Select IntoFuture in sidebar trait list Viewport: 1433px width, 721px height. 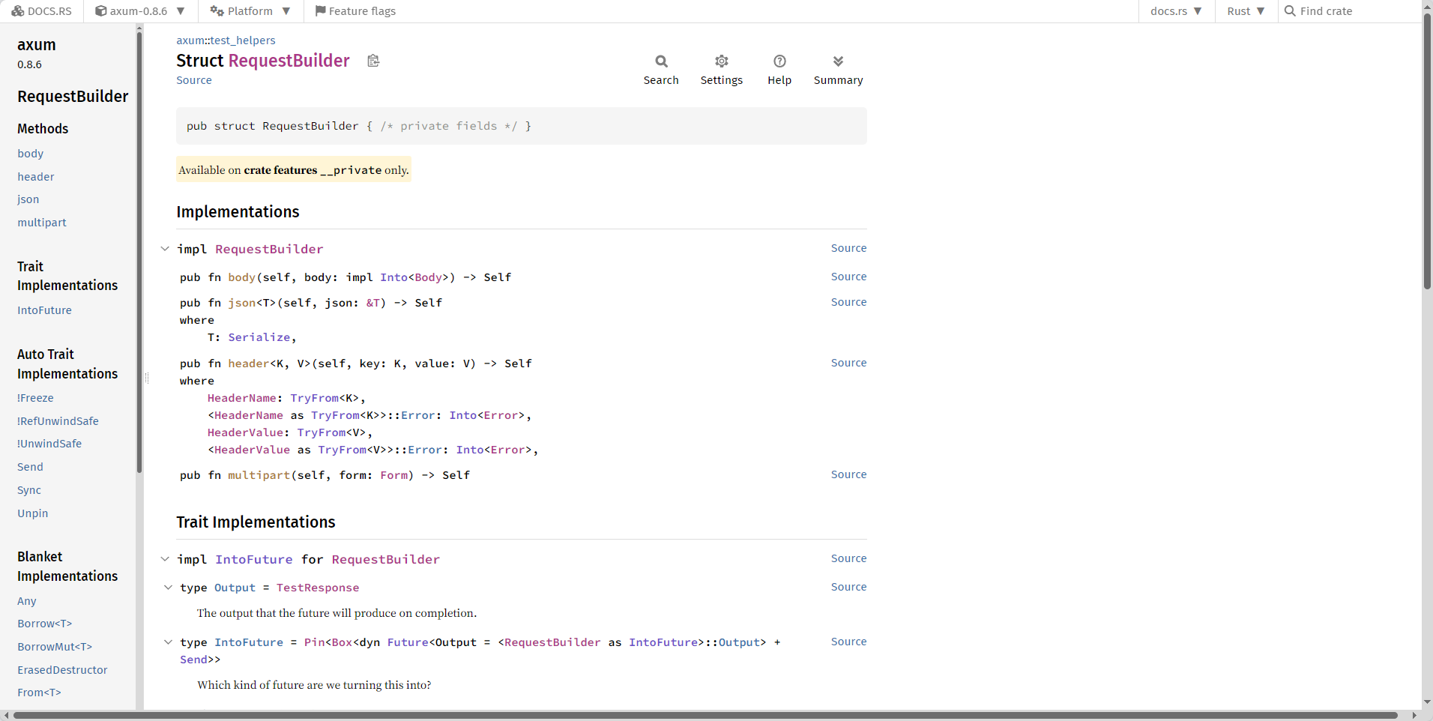pos(45,310)
